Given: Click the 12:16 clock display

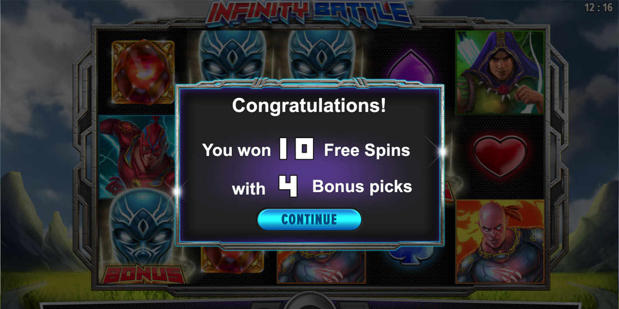Looking at the screenshot, I should coord(598,7).
